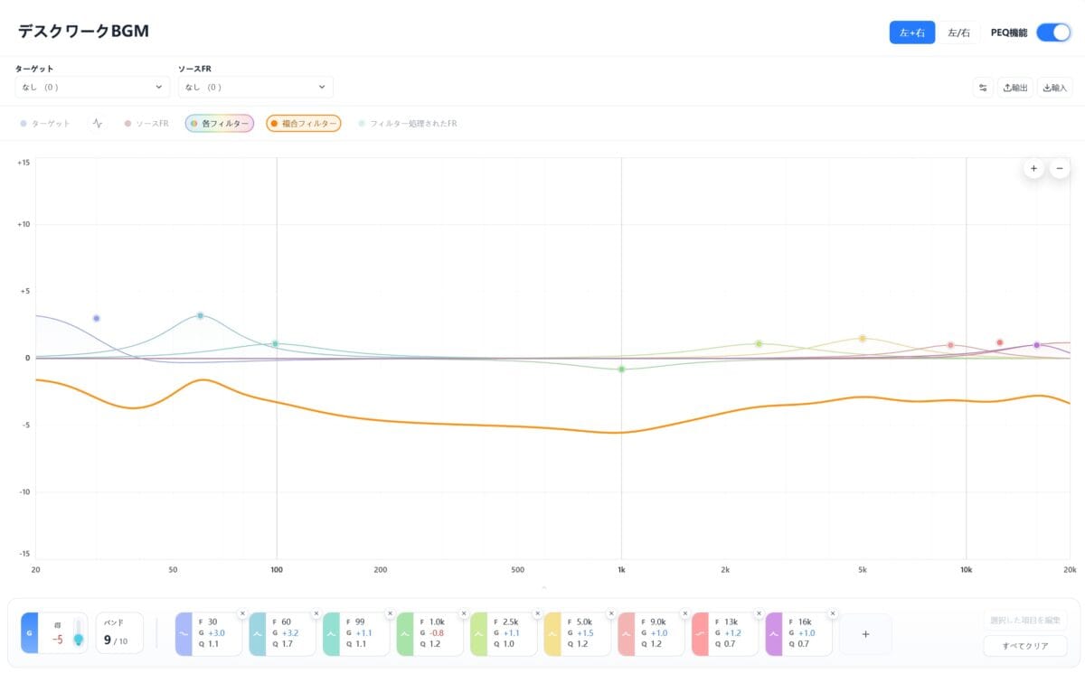Screen dimensions: 1085x673
Task: Select the 左+右 channel tab
Action: [x=912, y=33]
